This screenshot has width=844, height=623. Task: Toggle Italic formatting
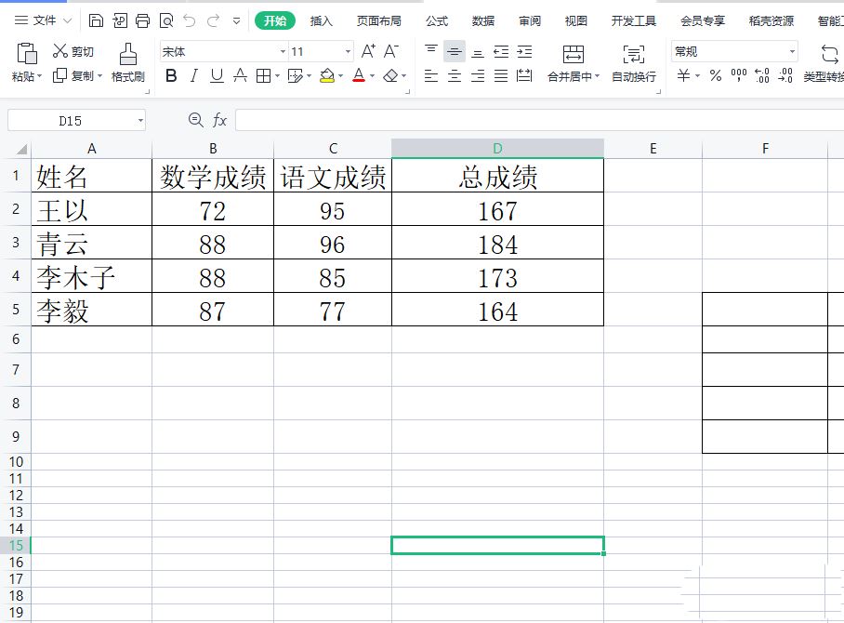pos(193,76)
